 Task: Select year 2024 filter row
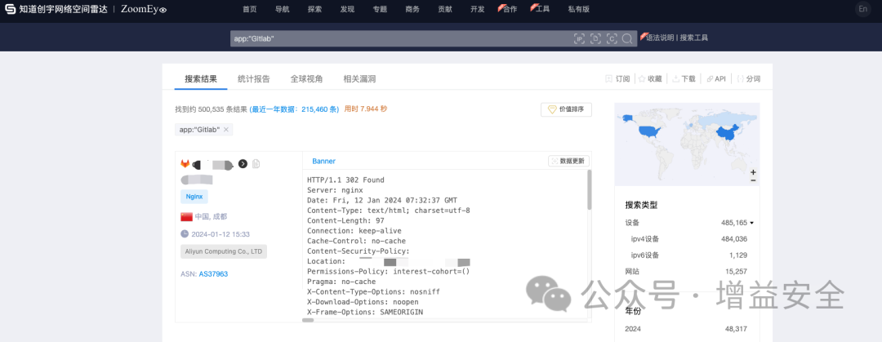pyautogui.click(x=688, y=329)
